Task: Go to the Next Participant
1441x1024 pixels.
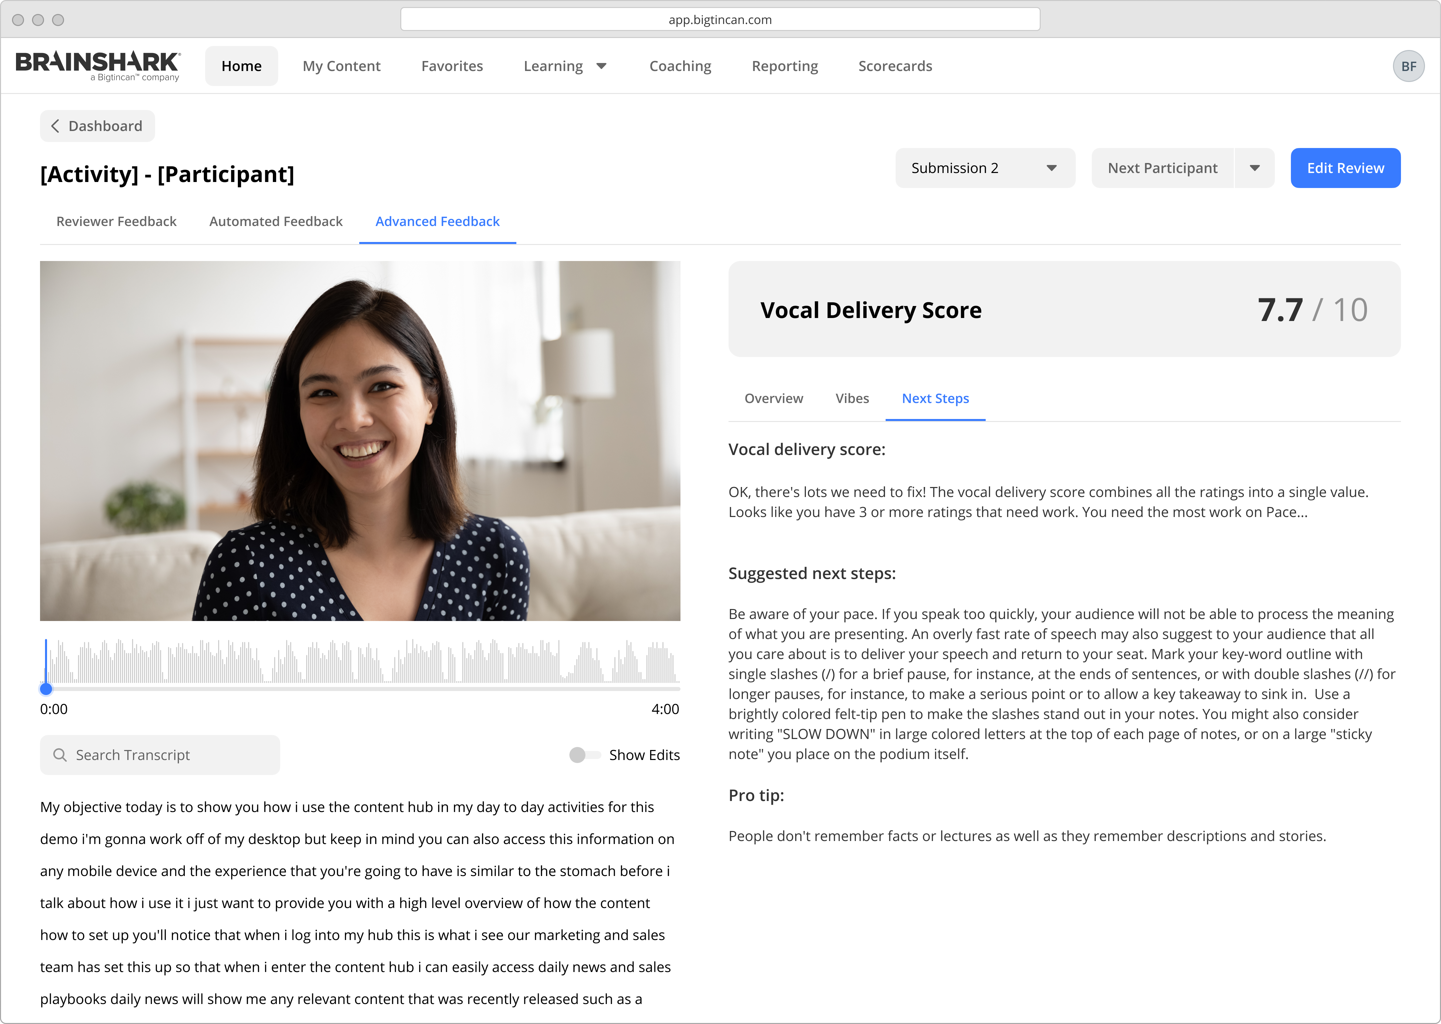Action: 1162,168
